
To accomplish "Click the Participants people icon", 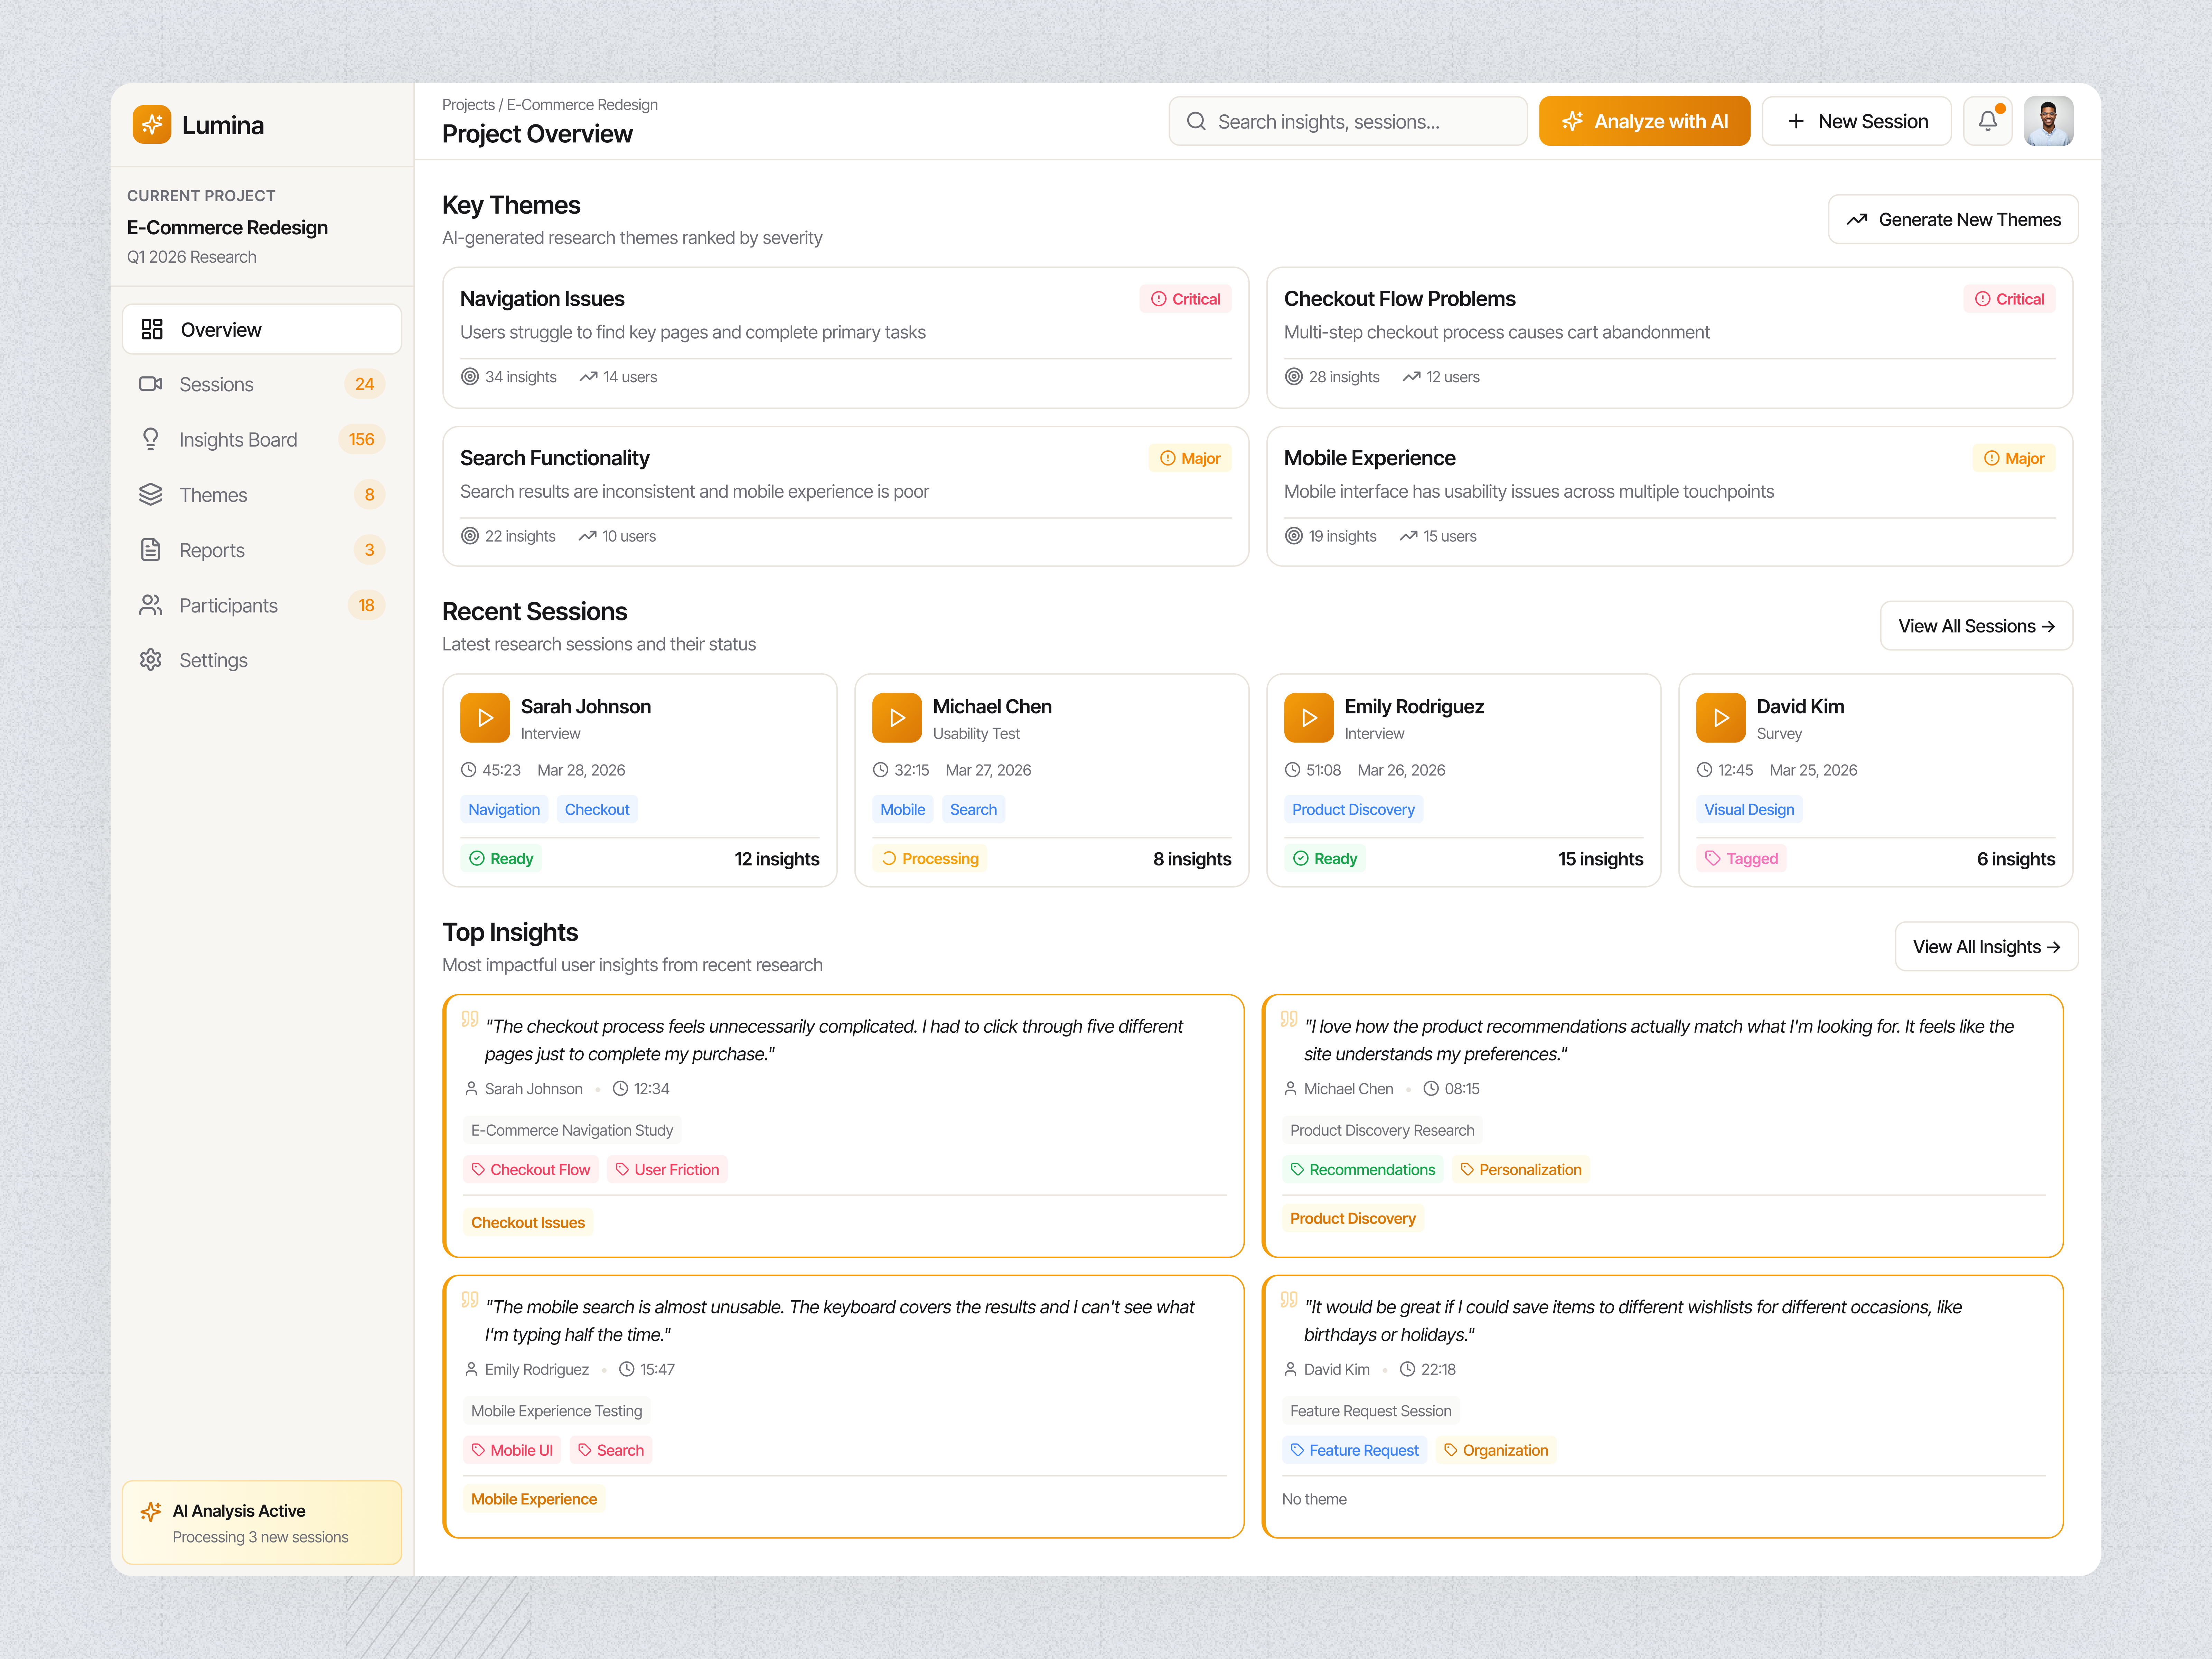I will point(151,605).
